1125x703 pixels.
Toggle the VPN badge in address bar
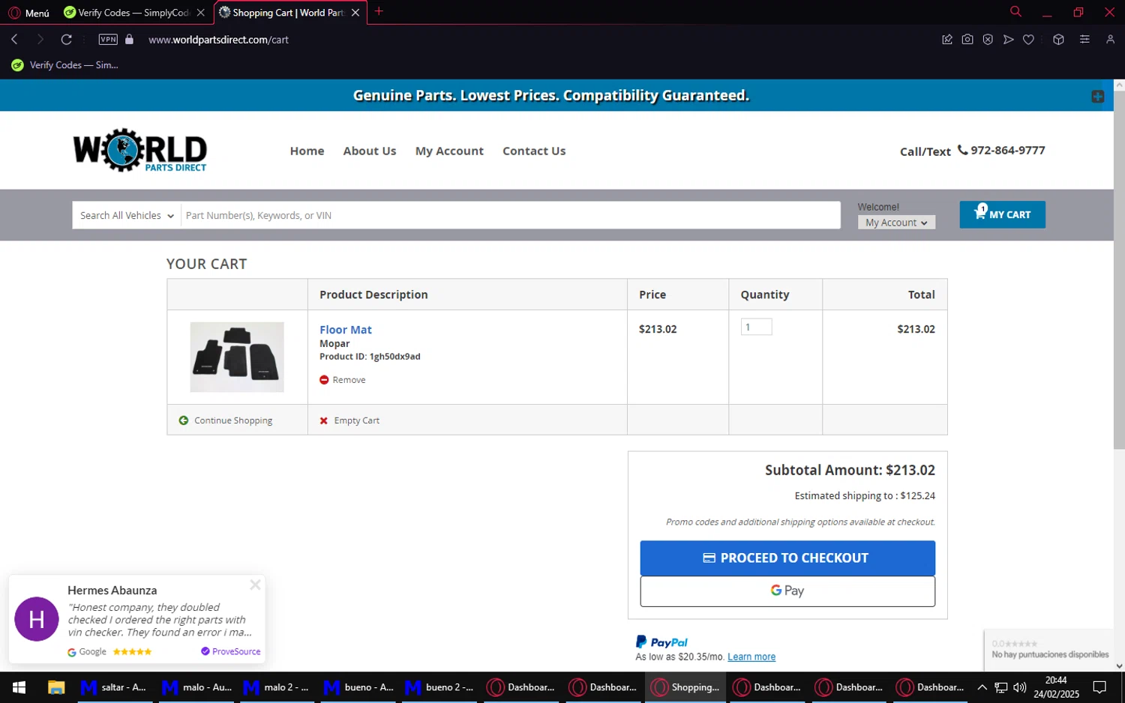coord(108,39)
